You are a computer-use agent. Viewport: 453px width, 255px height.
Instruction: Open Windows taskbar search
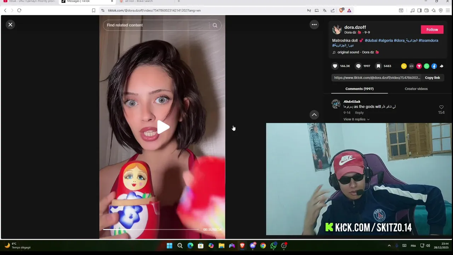pos(180,245)
